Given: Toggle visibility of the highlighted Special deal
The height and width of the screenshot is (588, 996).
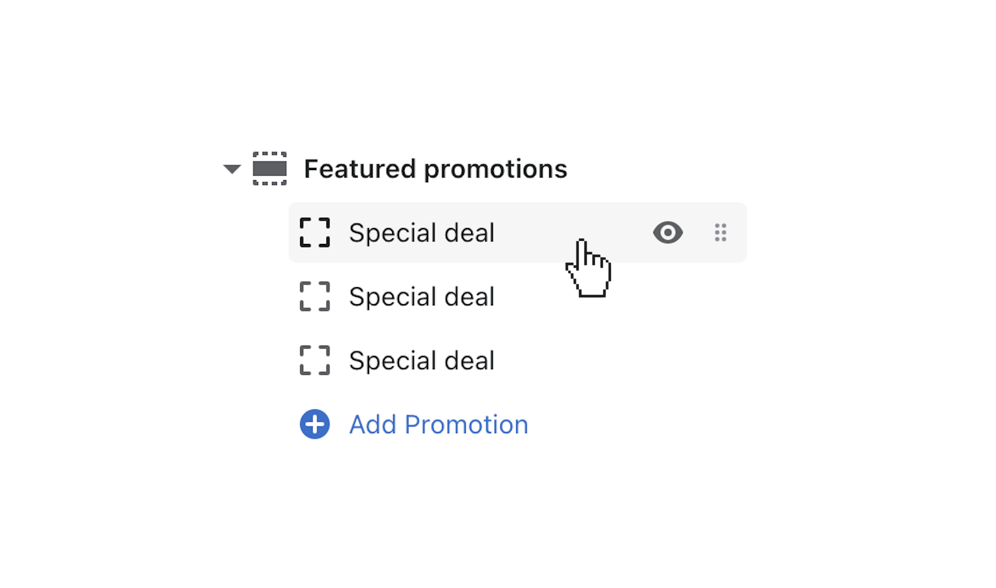Looking at the screenshot, I should pyautogui.click(x=668, y=233).
